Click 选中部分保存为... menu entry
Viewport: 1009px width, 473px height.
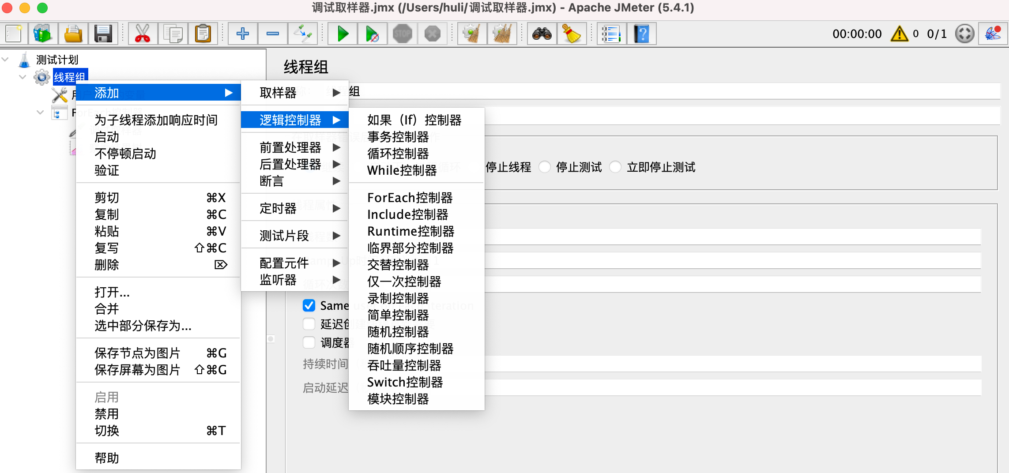click(x=158, y=326)
